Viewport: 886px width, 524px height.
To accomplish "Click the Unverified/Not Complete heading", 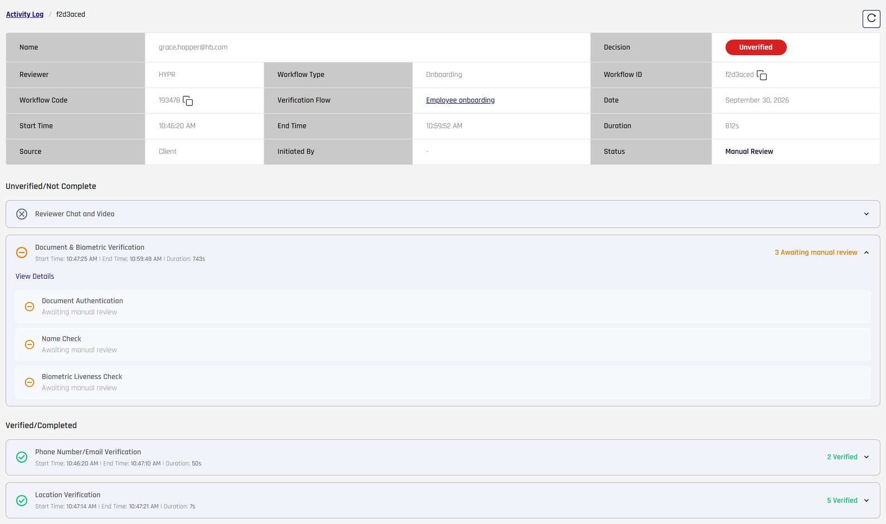I will tap(51, 186).
